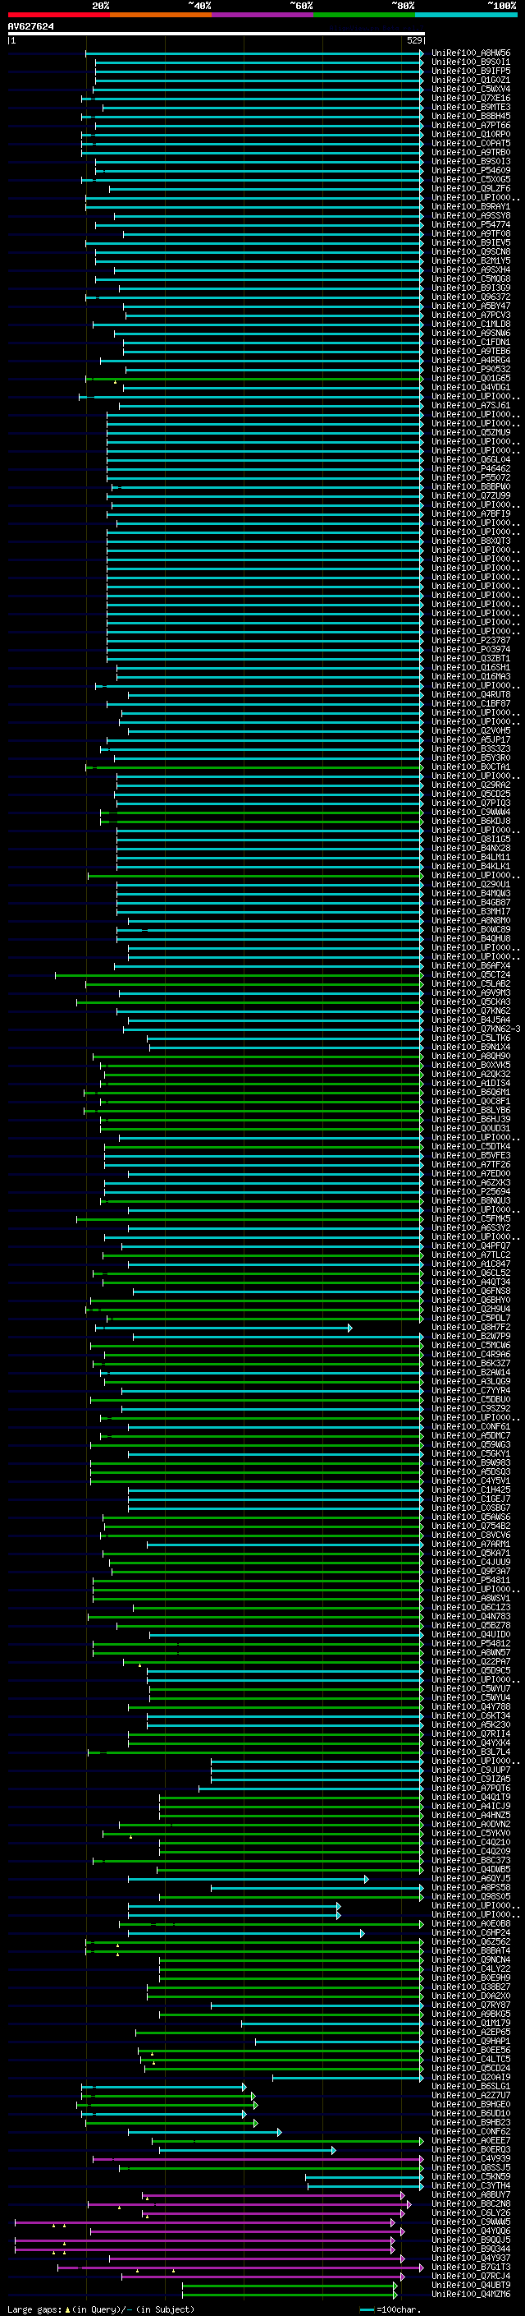This screenshot has width=525, height=2316.
Task: Select the UniRef100_A7PT66 label
Action: click(471, 125)
